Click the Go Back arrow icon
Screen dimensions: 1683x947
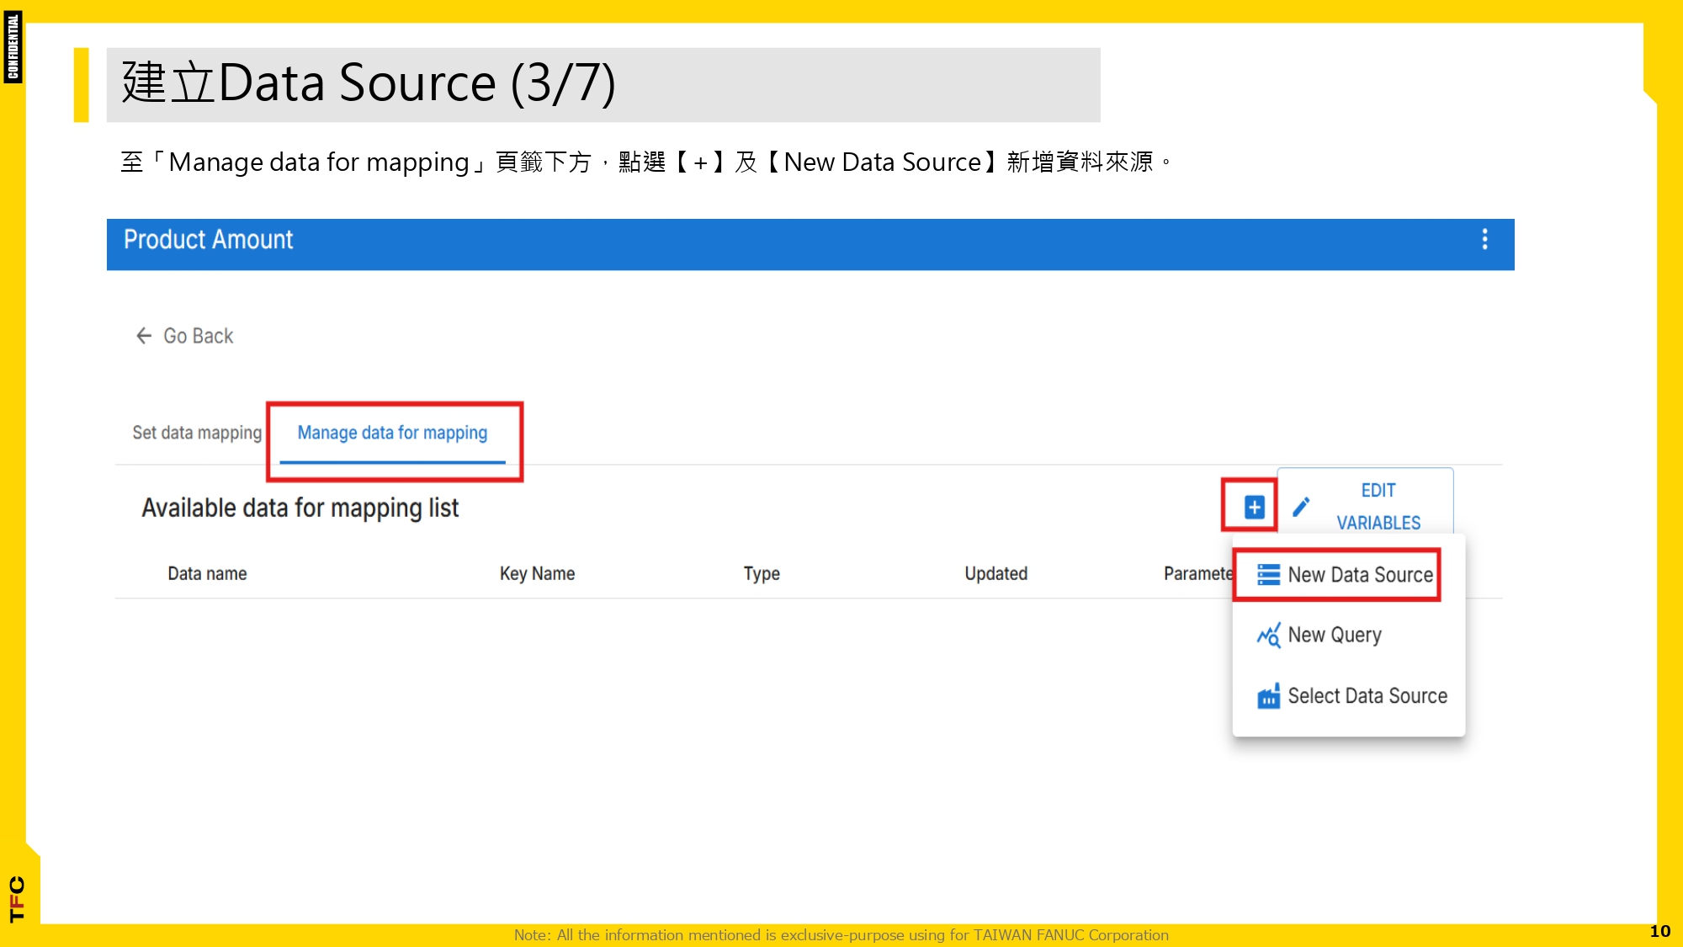143,335
